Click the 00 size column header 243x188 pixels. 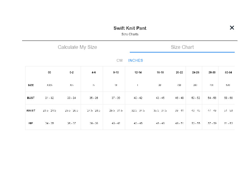[49, 72]
